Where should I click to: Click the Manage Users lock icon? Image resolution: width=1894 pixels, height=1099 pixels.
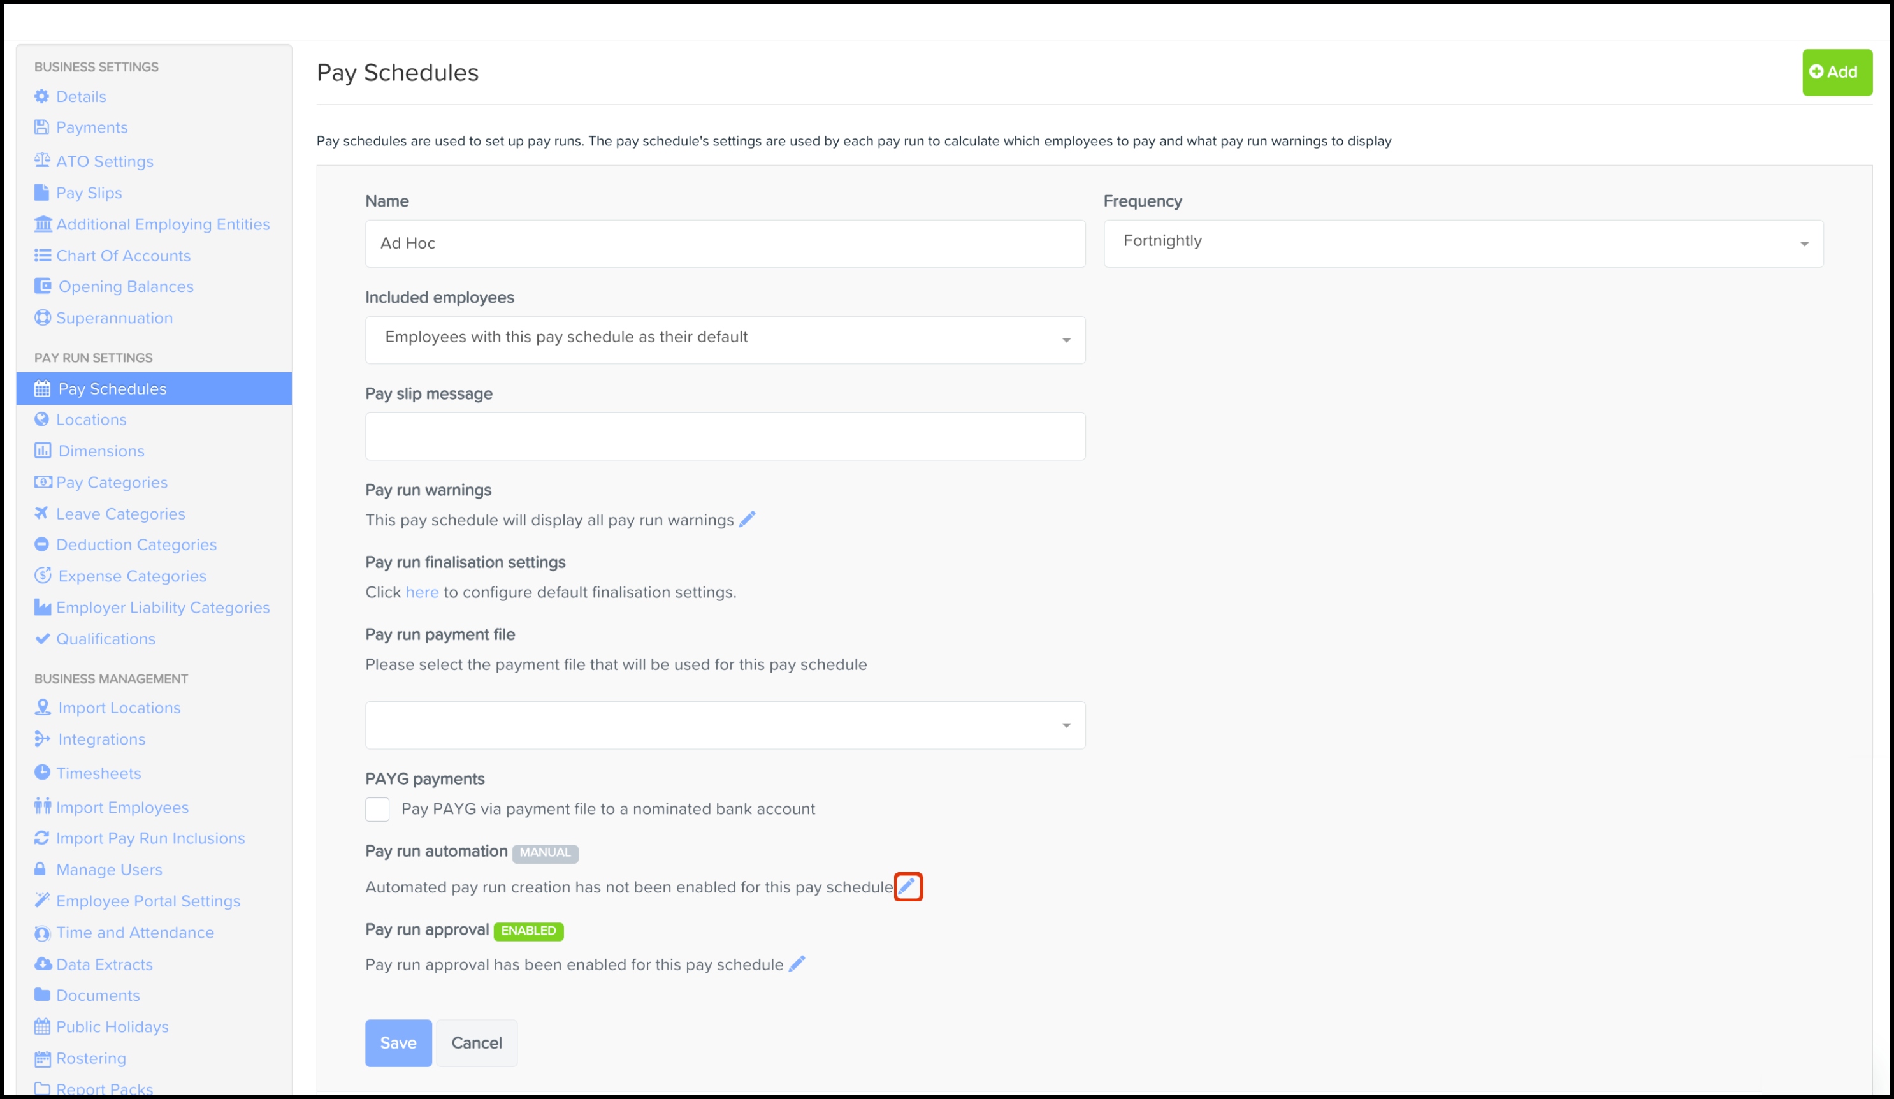point(42,869)
